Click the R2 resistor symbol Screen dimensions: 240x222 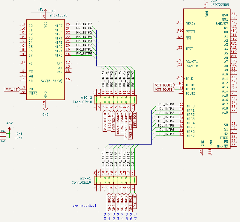coord(3,138)
